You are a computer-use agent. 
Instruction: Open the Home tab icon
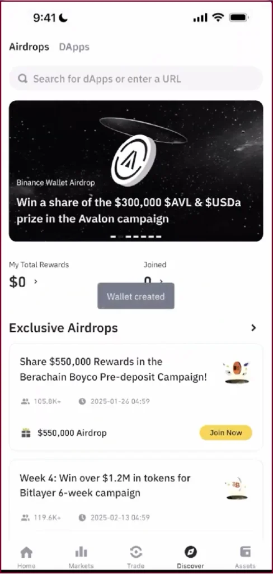(26, 552)
